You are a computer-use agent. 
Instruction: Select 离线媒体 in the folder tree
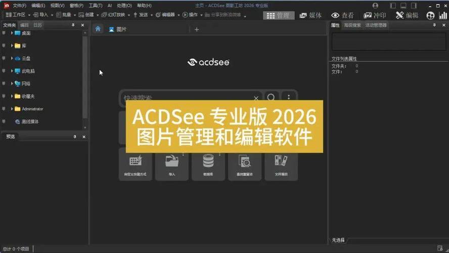click(x=30, y=121)
